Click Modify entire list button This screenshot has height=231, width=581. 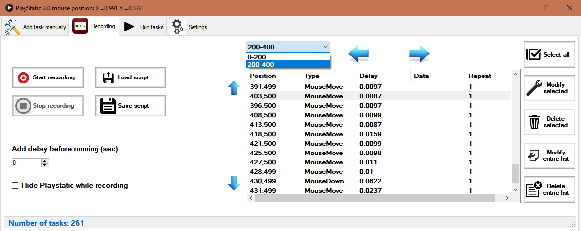pyautogui.click(x=549, y=155)
